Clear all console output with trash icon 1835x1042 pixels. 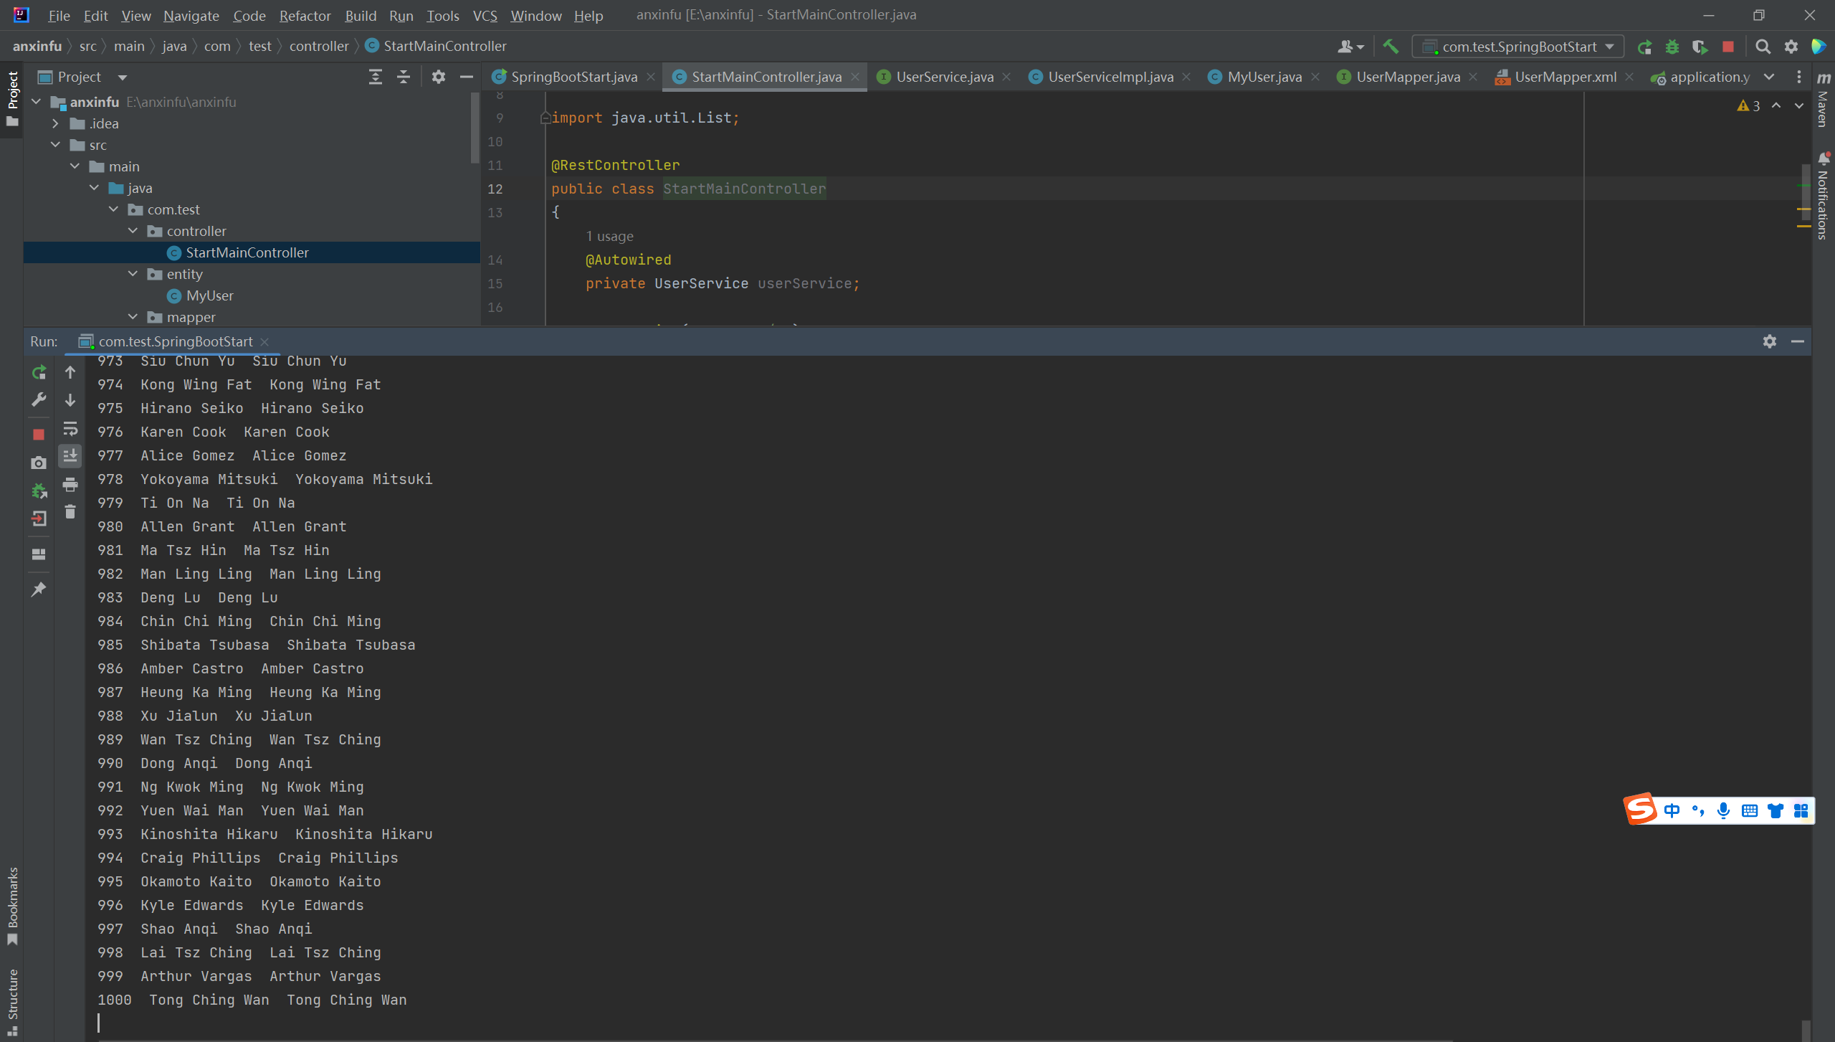click(70, 512)
